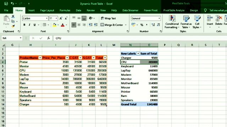The height and width of the screenshot is (127, 227).
Task: Open the ProductName column filter
Action: 40,58
